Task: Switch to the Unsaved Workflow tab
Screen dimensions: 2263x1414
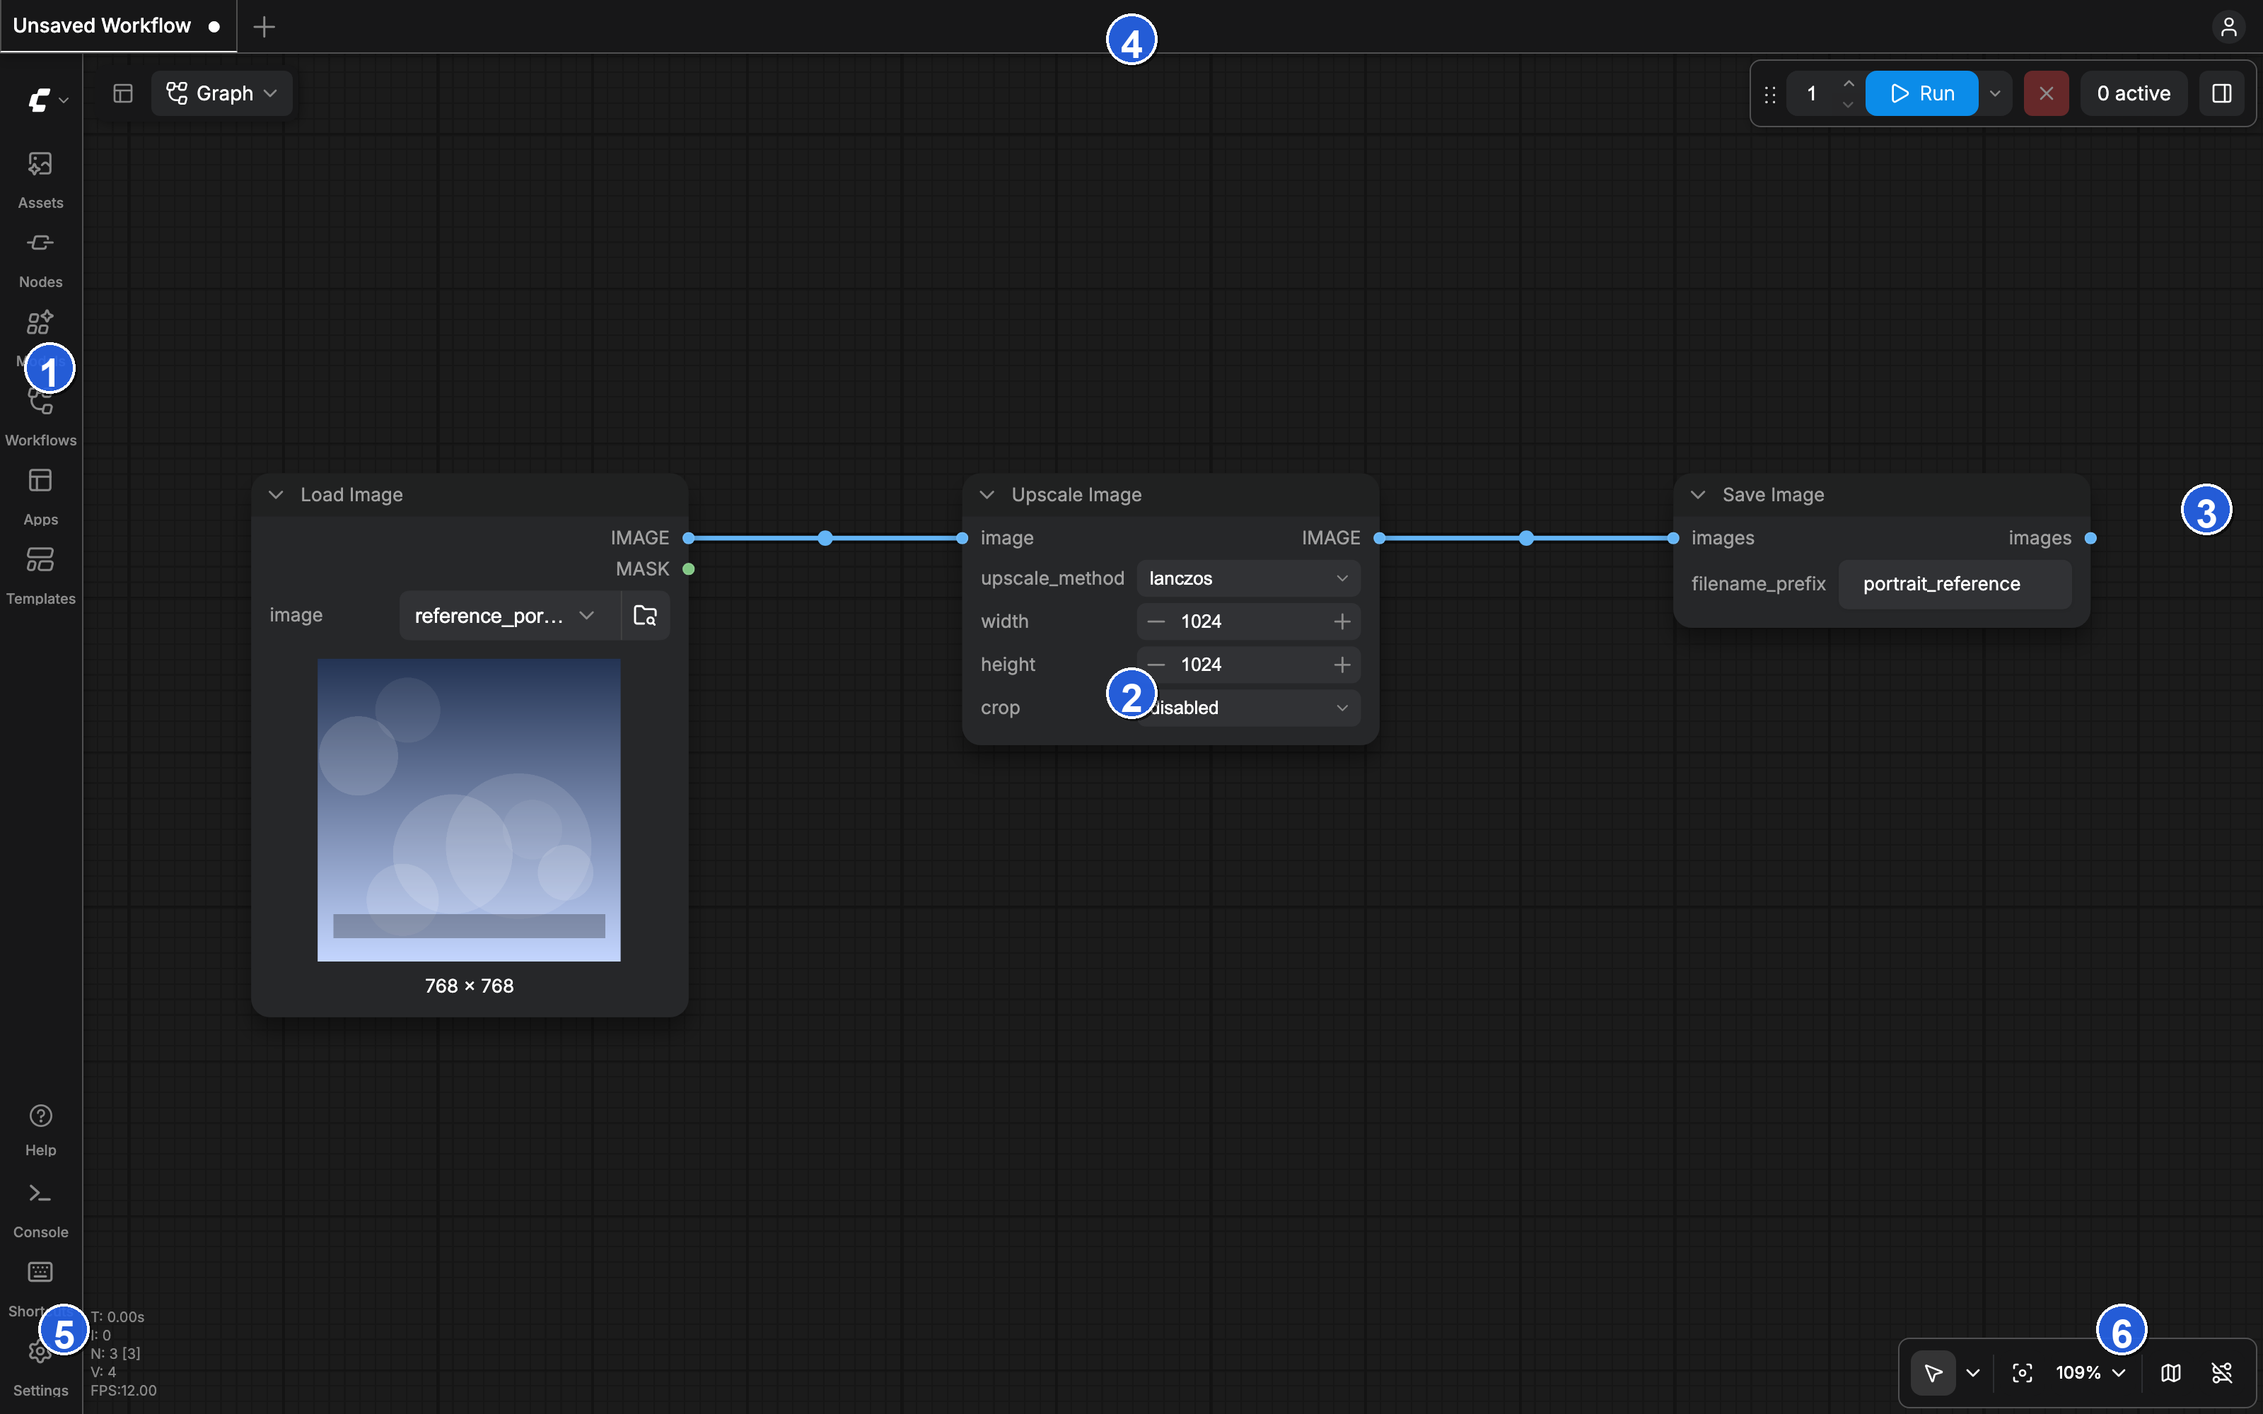Action: click(118, 26)
